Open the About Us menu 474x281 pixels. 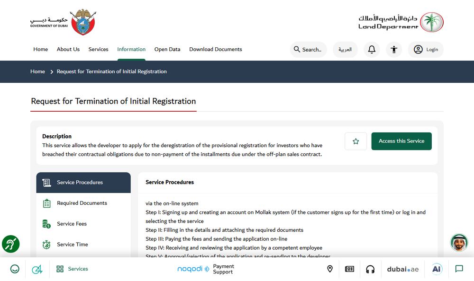coord(68,49)
